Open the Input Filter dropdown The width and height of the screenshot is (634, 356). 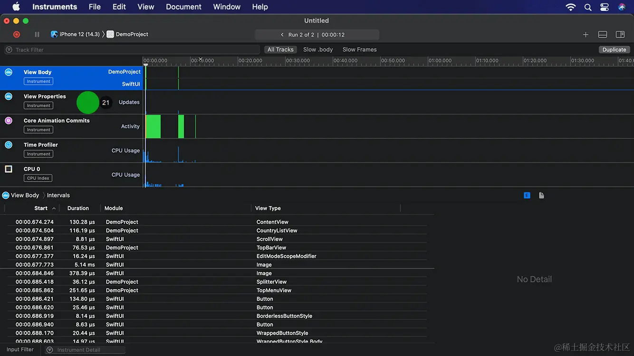[x=20, y=349]
